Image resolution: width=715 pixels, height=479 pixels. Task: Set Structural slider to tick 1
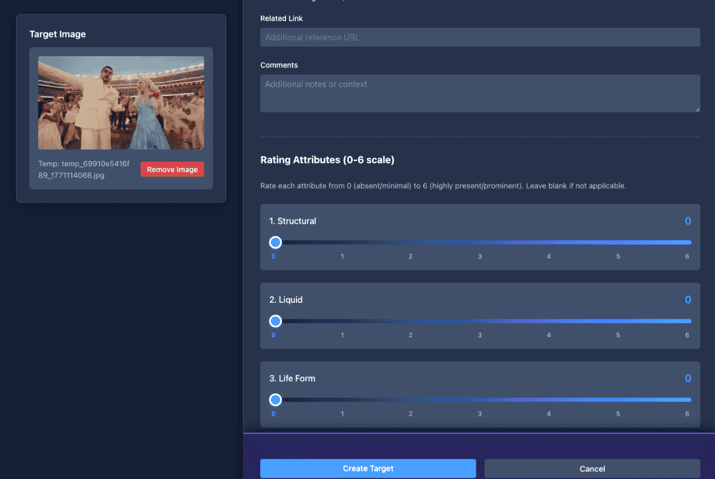pyautogui.click(x=343, y=242)
